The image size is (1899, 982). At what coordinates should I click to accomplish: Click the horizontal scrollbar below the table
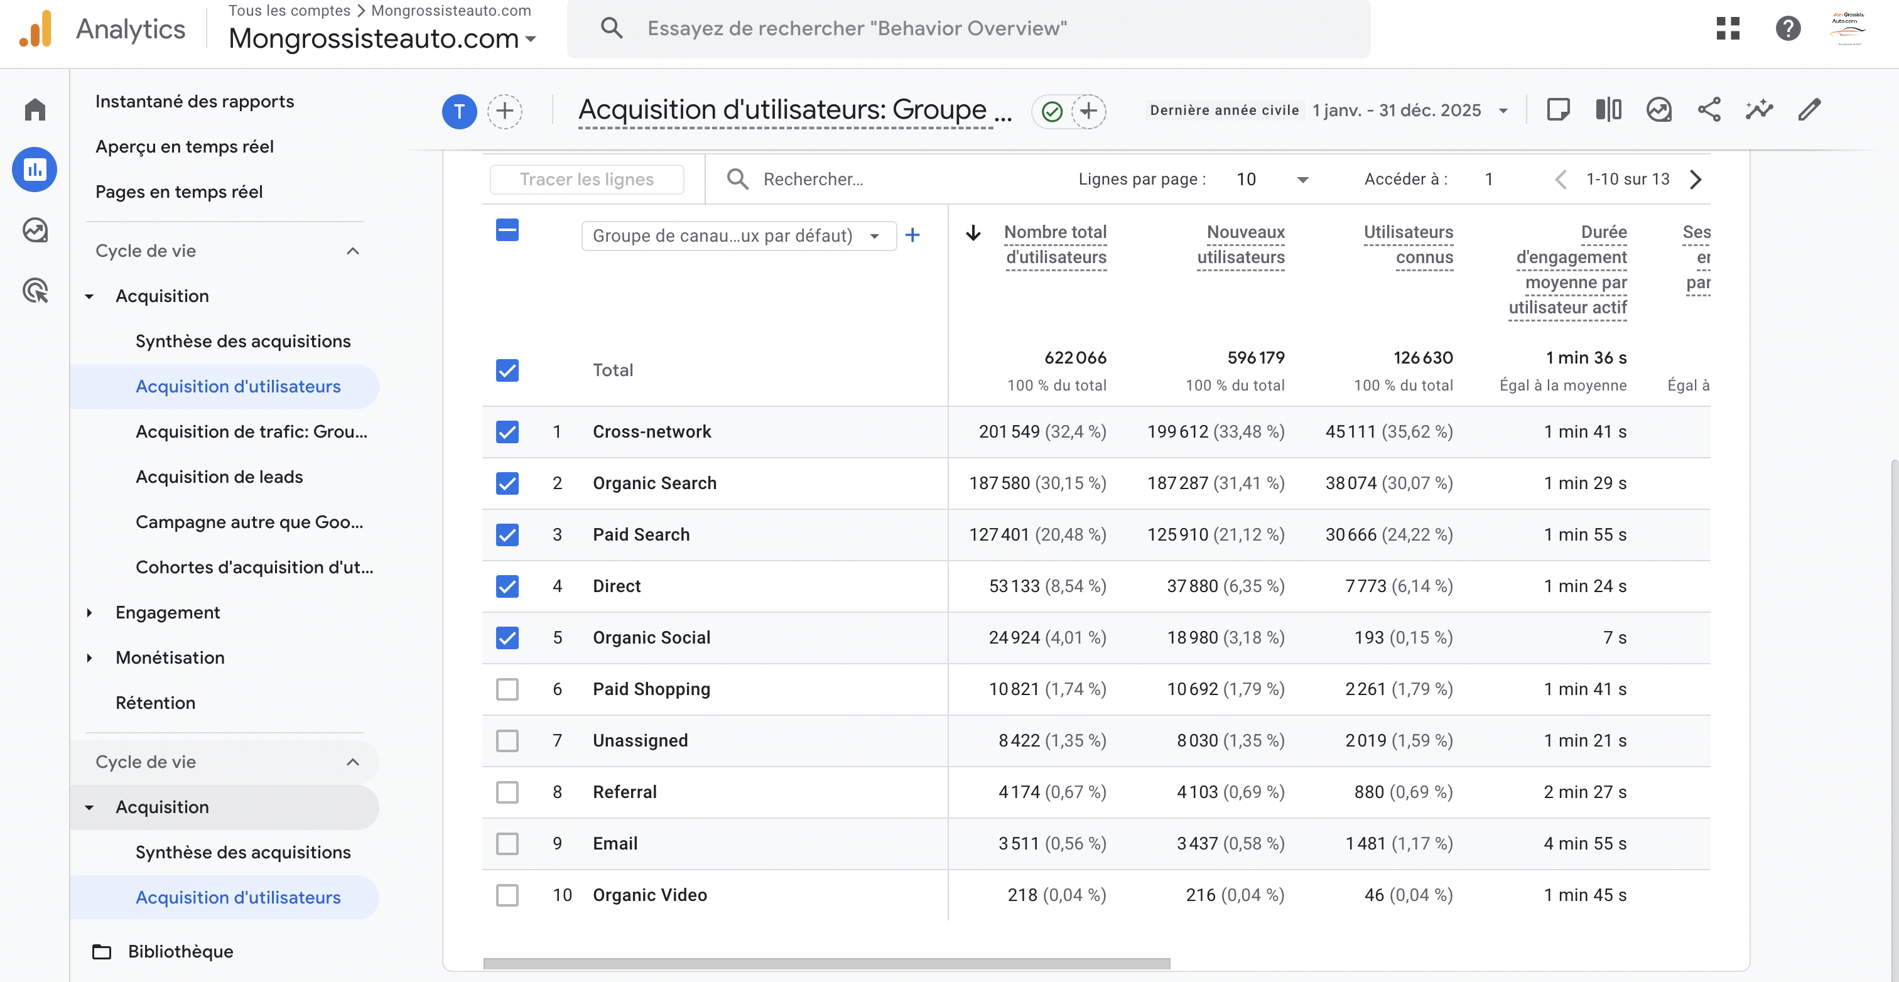826,964
